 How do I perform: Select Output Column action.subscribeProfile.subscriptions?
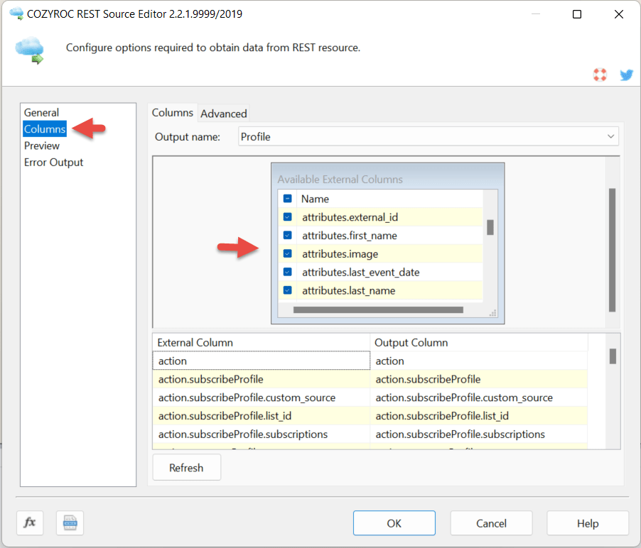[x=479, y=434]
